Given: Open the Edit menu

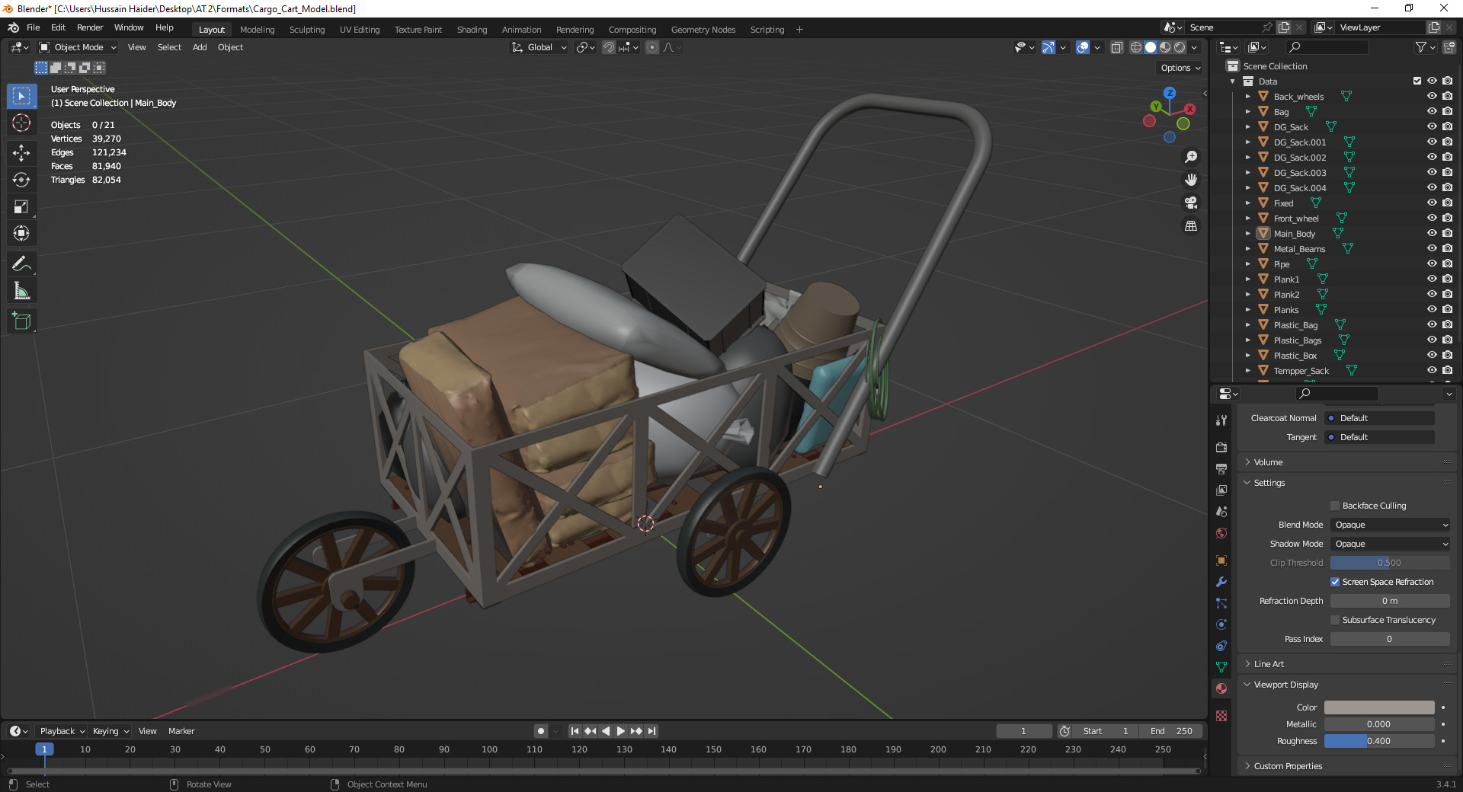Looking at the screenshot, I should click(58, 27).
